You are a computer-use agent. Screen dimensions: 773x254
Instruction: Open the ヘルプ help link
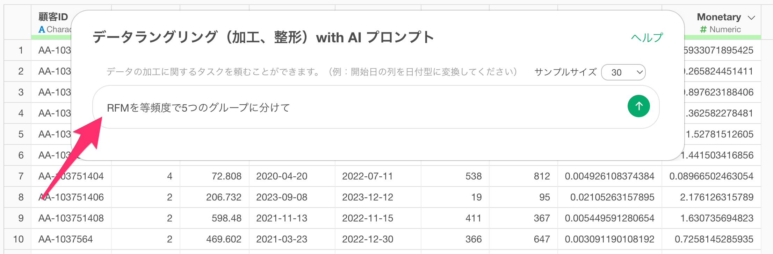click(x=647, y=37)
